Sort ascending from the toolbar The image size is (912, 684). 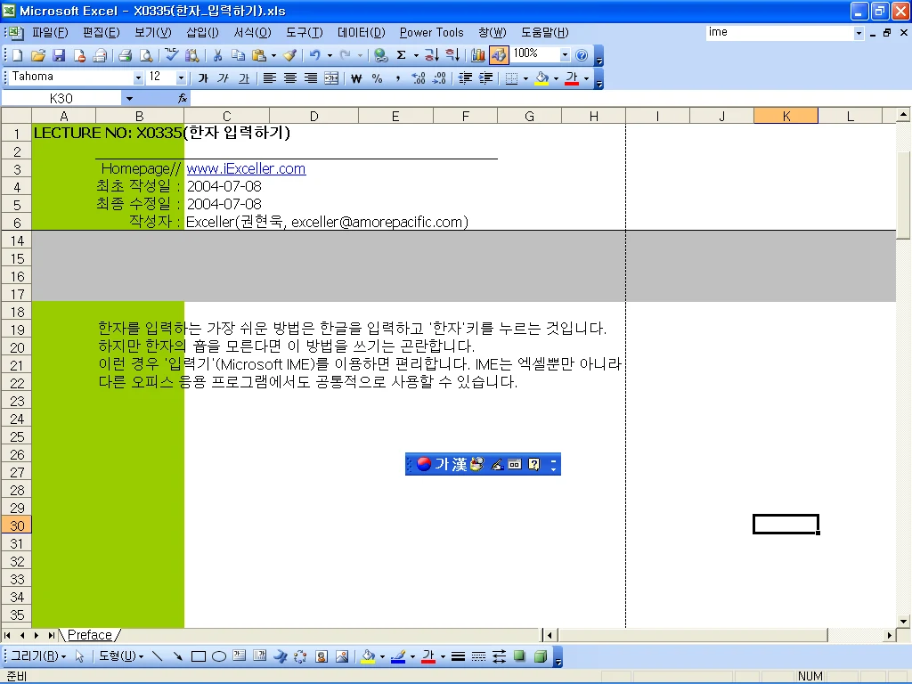tap(432, 55)
